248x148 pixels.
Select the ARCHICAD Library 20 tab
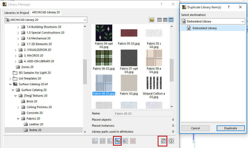click(x=46, y=12)
